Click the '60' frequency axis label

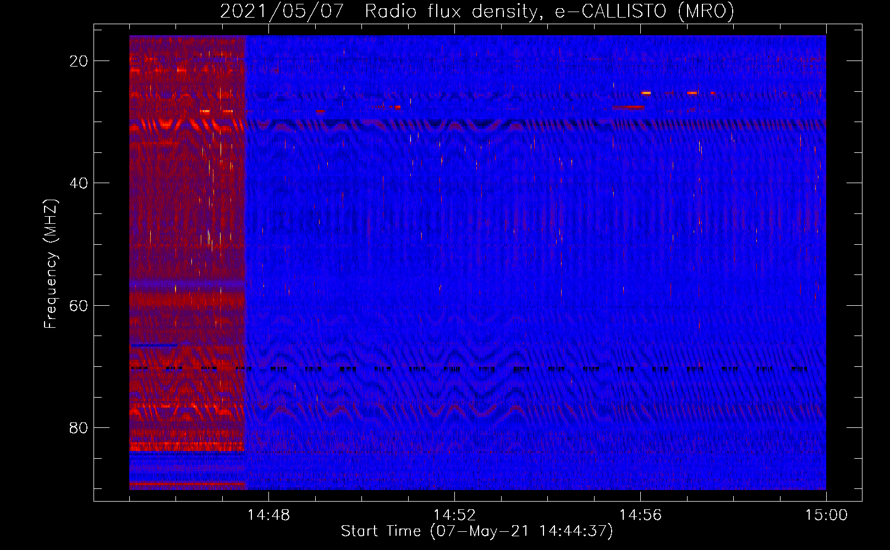(79, 305)
